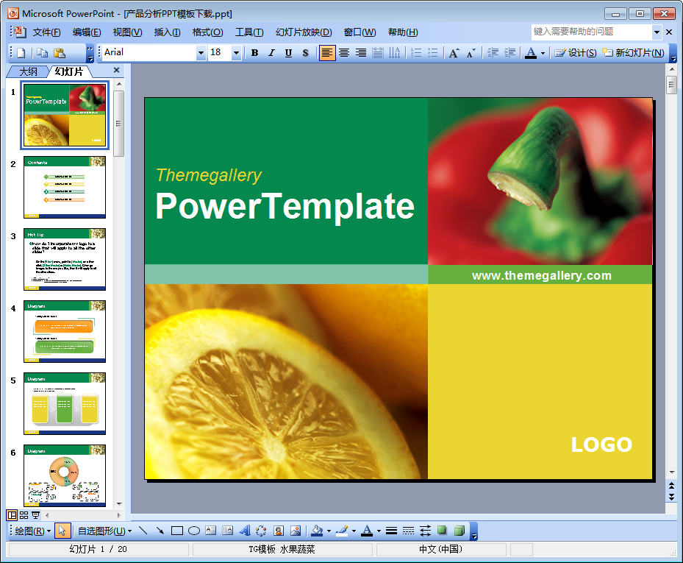Open the 视图(V) menu
Viewport: 683px width, 563px height.
pyautogui.click(x=127, y=32)
